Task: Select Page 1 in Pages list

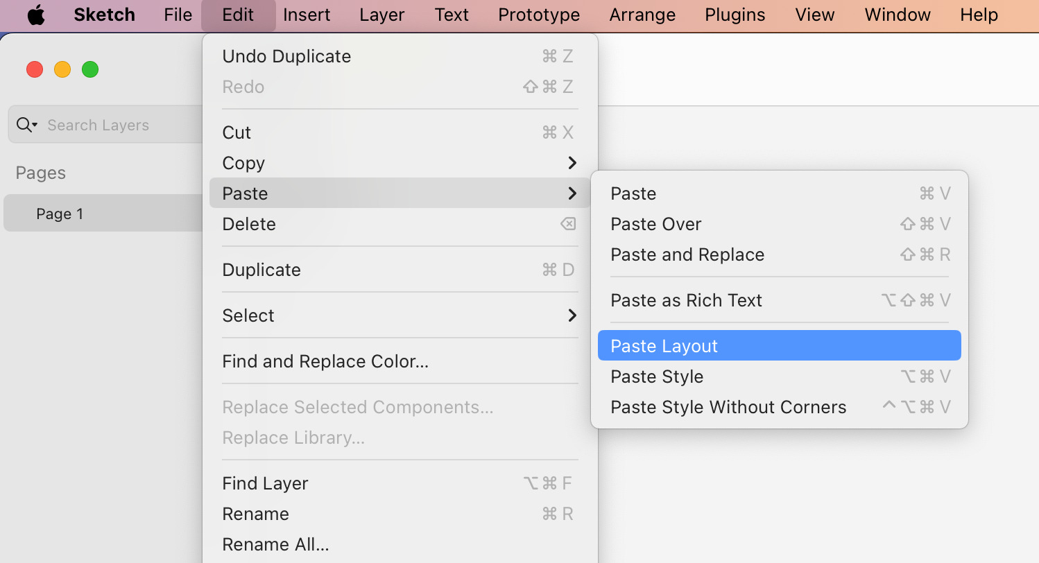Action: (x=103, y=214)
